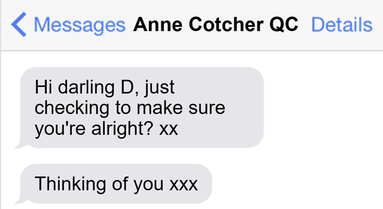Screen dimensions: 383x209
Task: Tap the 'Thinking of you xxx' bubble
Action: (116, 184)
